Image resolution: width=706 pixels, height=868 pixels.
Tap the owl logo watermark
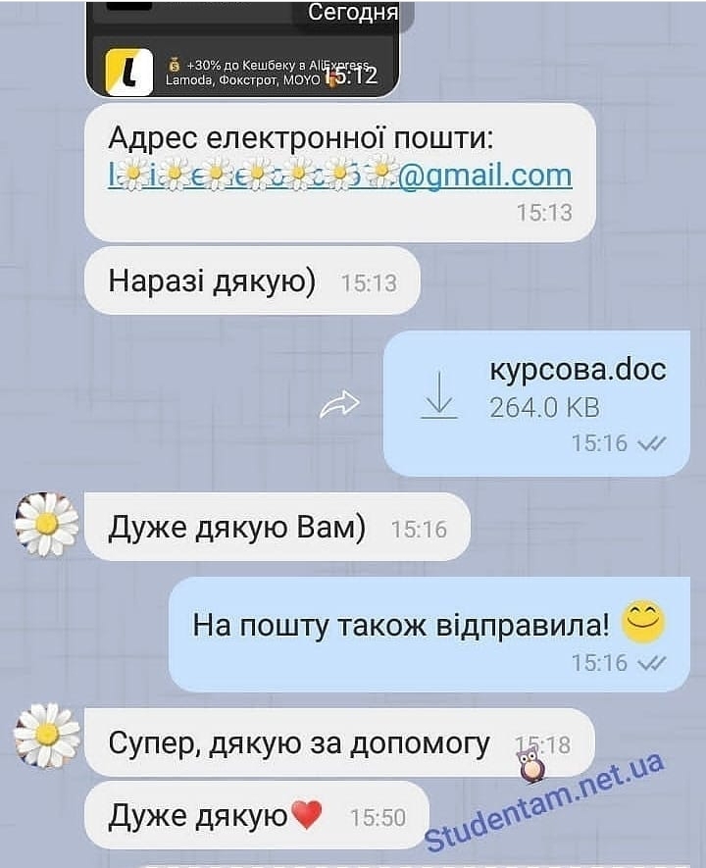530,764
